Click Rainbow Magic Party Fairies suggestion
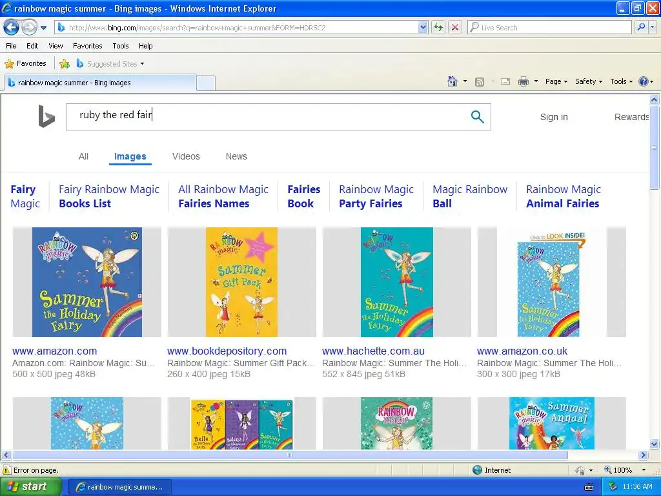661x496 pixels. click(x=376, y=196)
